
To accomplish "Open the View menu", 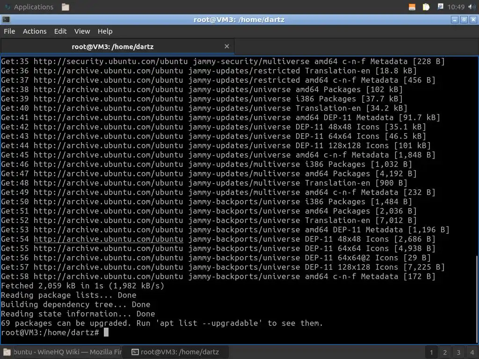I will 82,31.
